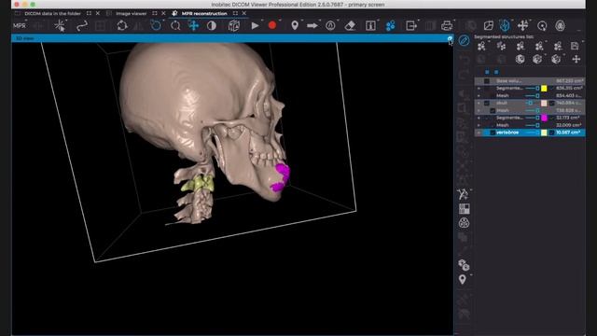Detach the Image viewer tab
The width and height of the screenshot is (597, 336).
[155, 13]
